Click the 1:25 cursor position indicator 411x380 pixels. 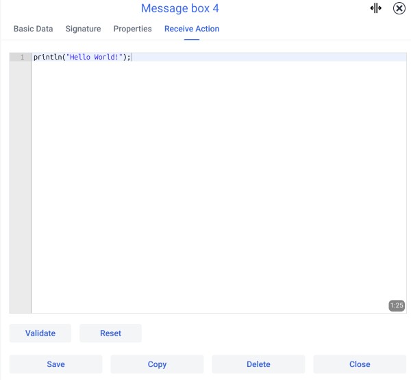[397, 305]
